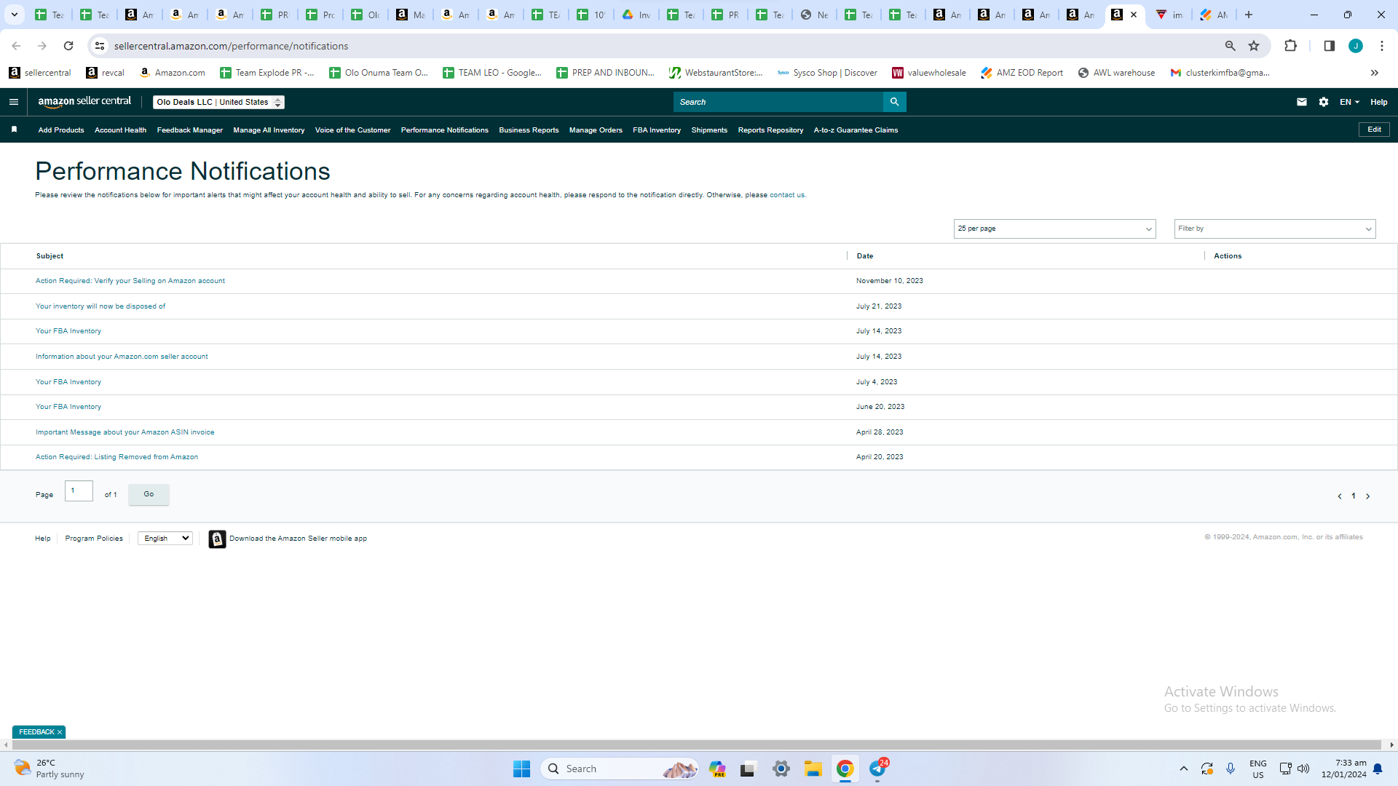Open the Olo Deals LLC account switcher
The height and width of the screenshot is (786, 1398).
(218, 102)
